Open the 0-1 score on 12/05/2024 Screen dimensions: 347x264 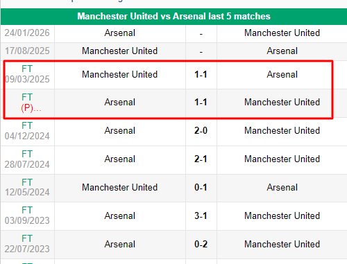pyautogui.click(x=201, y=187)
